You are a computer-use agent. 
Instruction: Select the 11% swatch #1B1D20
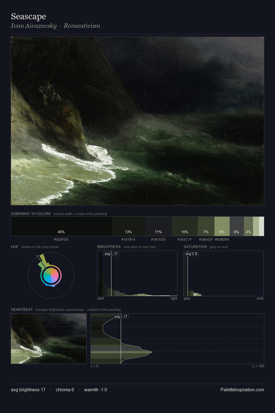pyautogui.click(x=158, y=226)
